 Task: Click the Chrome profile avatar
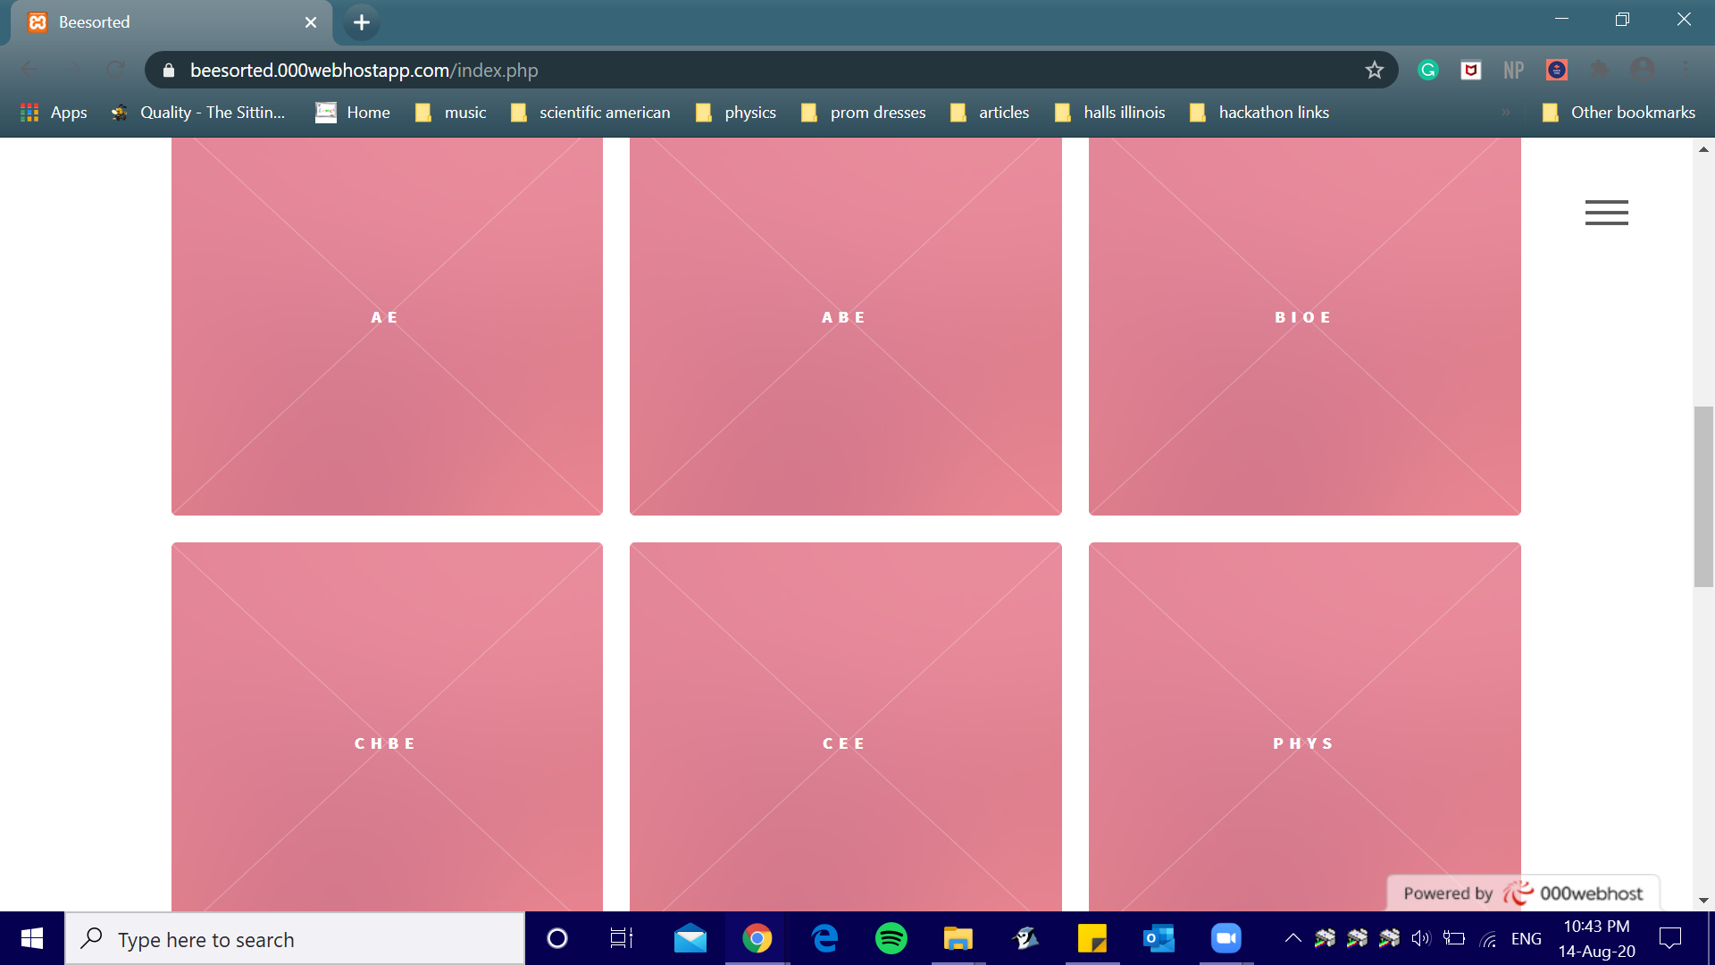point(1642,70)
